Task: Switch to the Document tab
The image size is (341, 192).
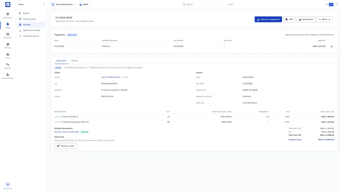Action: (62, 61)
